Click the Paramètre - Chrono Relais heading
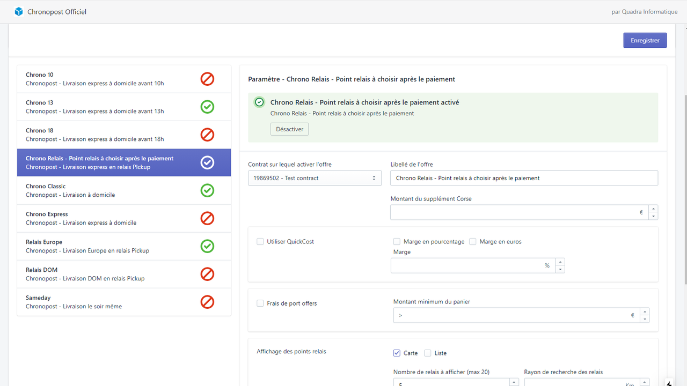The image size is (687, 386). coord(352,79)
